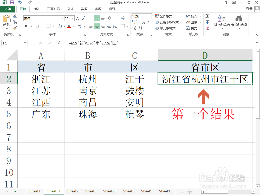This screenshot has width=260, height=195.
Task: Toggle center horizontal alignment
Action: tap(97, 26)
